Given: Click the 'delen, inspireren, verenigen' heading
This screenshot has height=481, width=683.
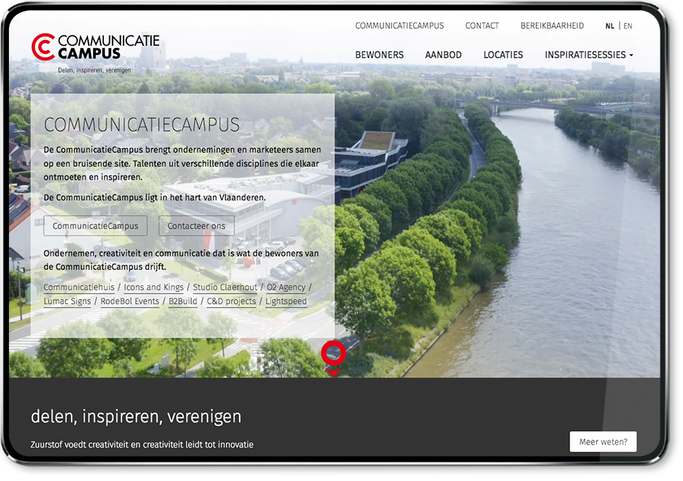Looking at the screenshot, I should (x=136, y=417).
